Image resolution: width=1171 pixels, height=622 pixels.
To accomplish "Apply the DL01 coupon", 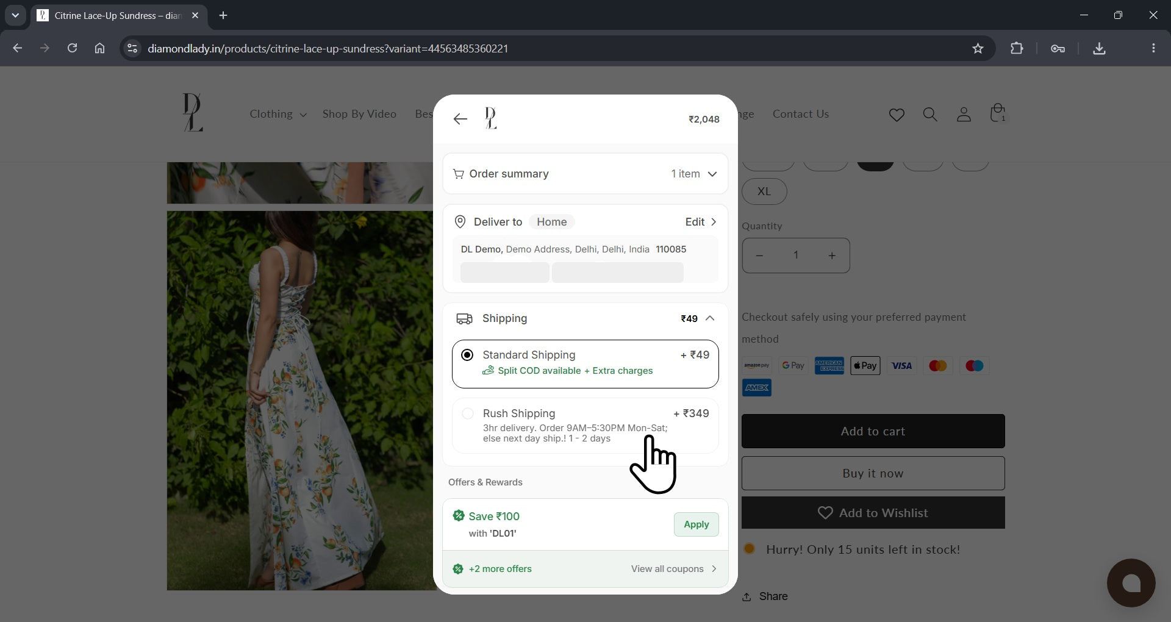I will [x=696, y=524].
